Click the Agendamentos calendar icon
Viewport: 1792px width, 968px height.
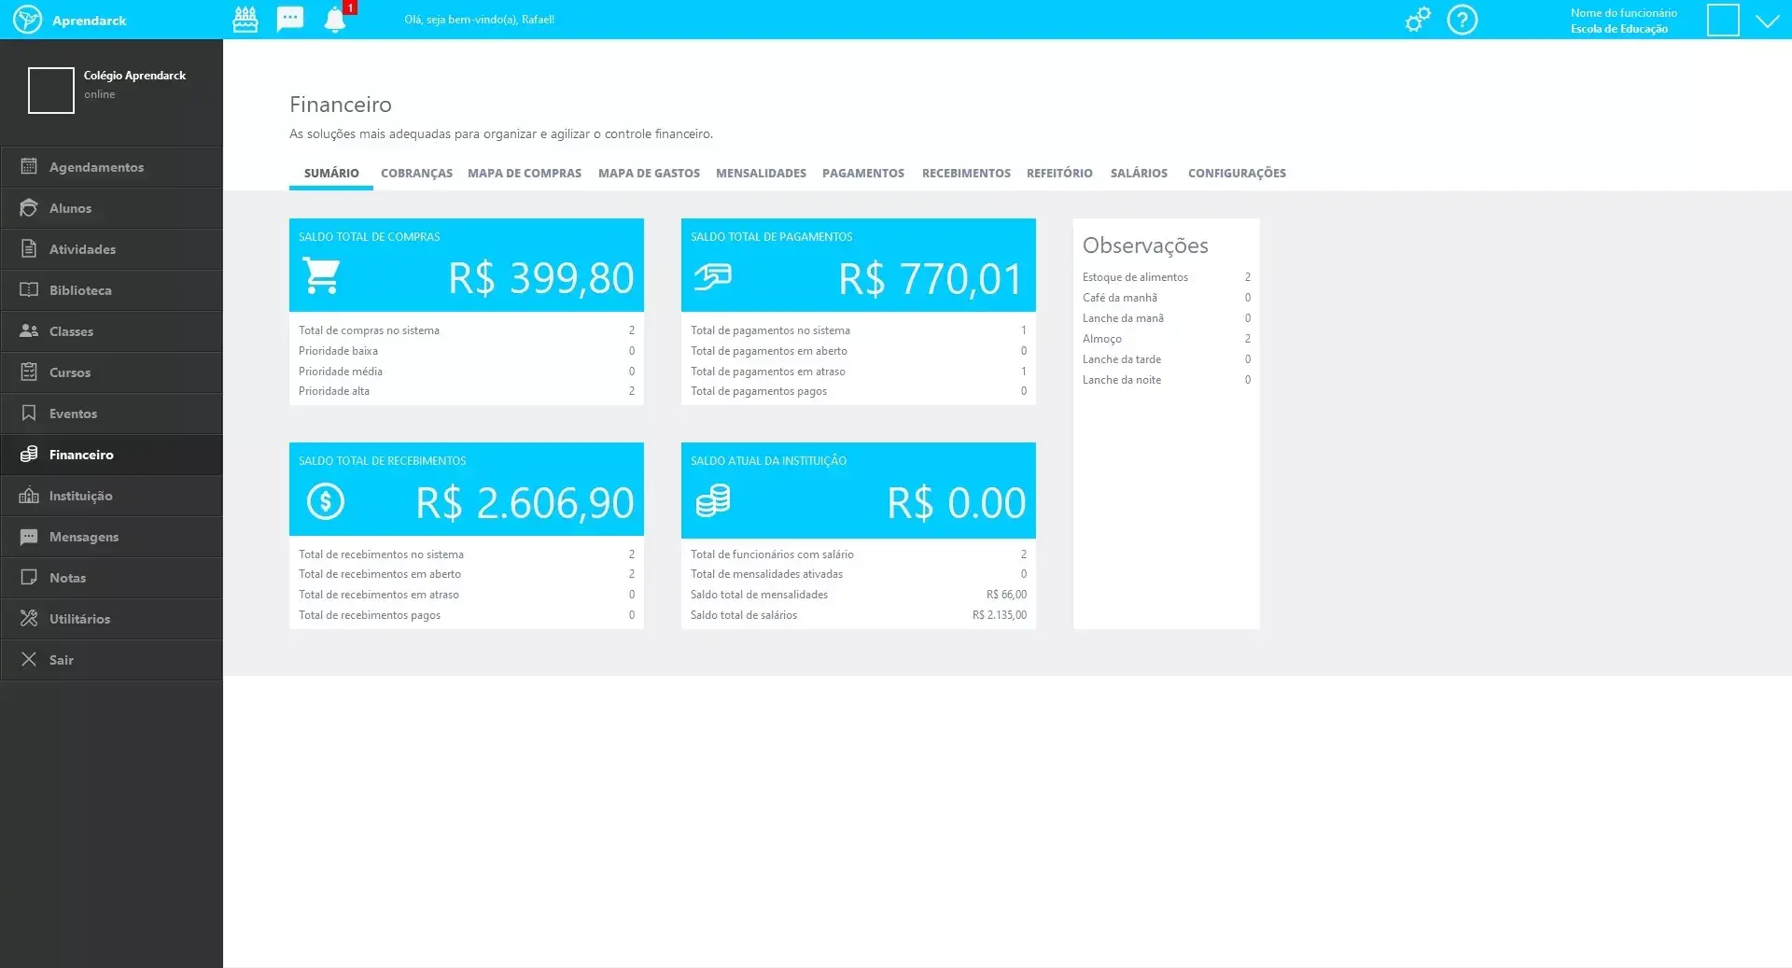click(29, 166)
